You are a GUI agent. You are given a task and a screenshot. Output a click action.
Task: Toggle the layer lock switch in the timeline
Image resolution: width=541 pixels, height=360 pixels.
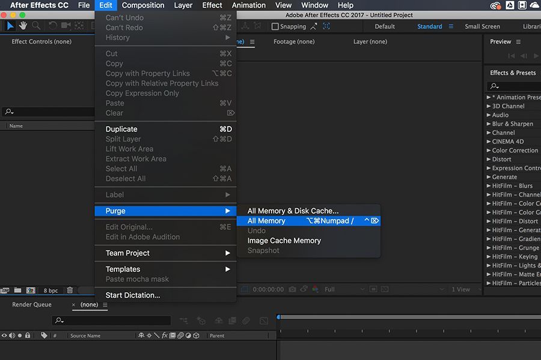(x=28, y=335)
